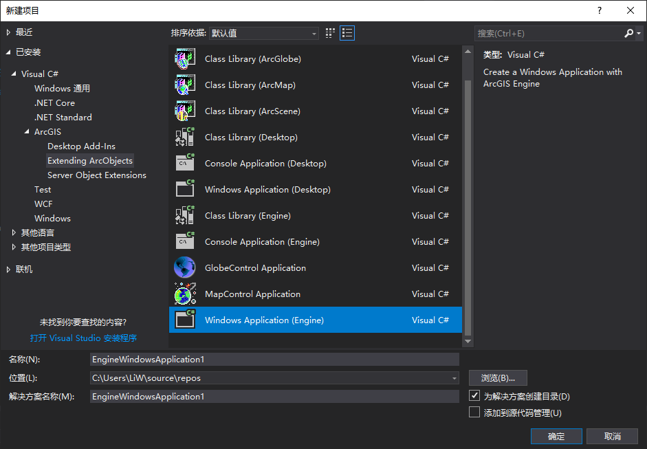
Task: Collapse the ArcGIS tree node
Action: pyautogui.click(x=27, y=131)
